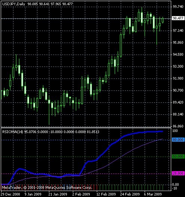Click the 24 Feb 2009 date label
Screen dimensions: 185x197
click(130, 194)
